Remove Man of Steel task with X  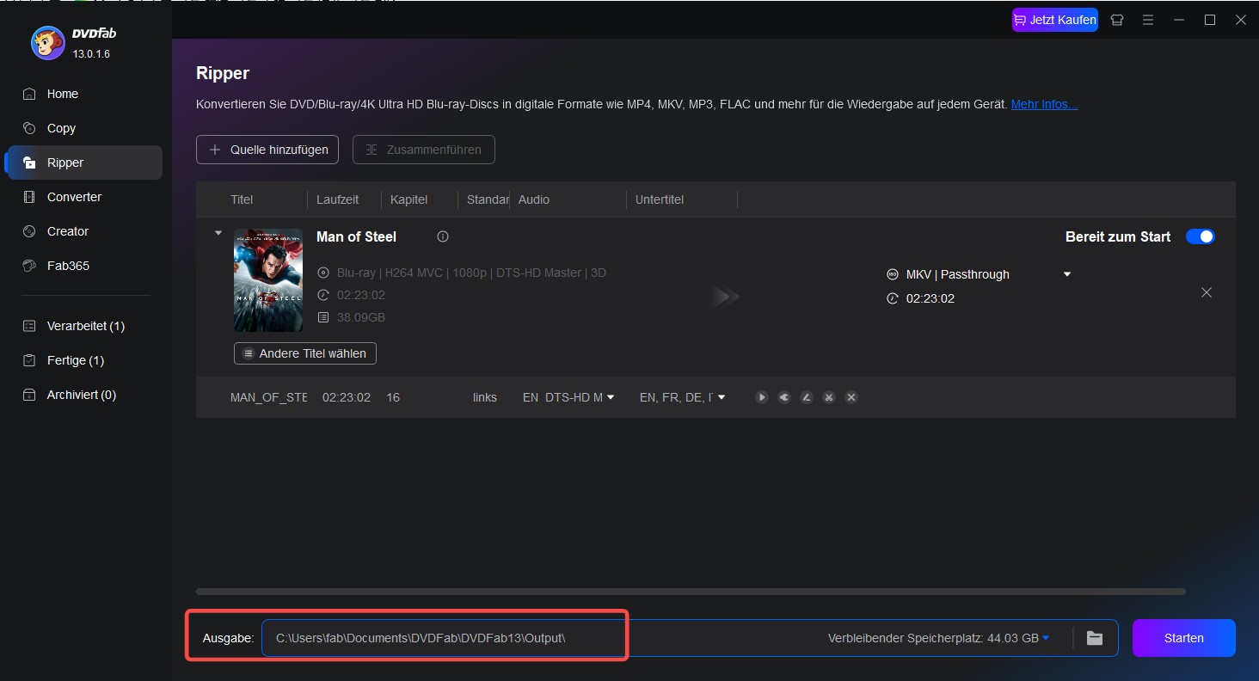pyautogui.click(x=1207, y=292)
